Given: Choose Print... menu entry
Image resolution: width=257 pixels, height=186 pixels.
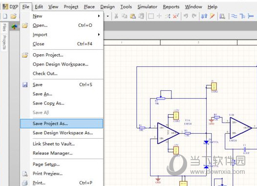Looking at the screenshot, I should (62, 183).
